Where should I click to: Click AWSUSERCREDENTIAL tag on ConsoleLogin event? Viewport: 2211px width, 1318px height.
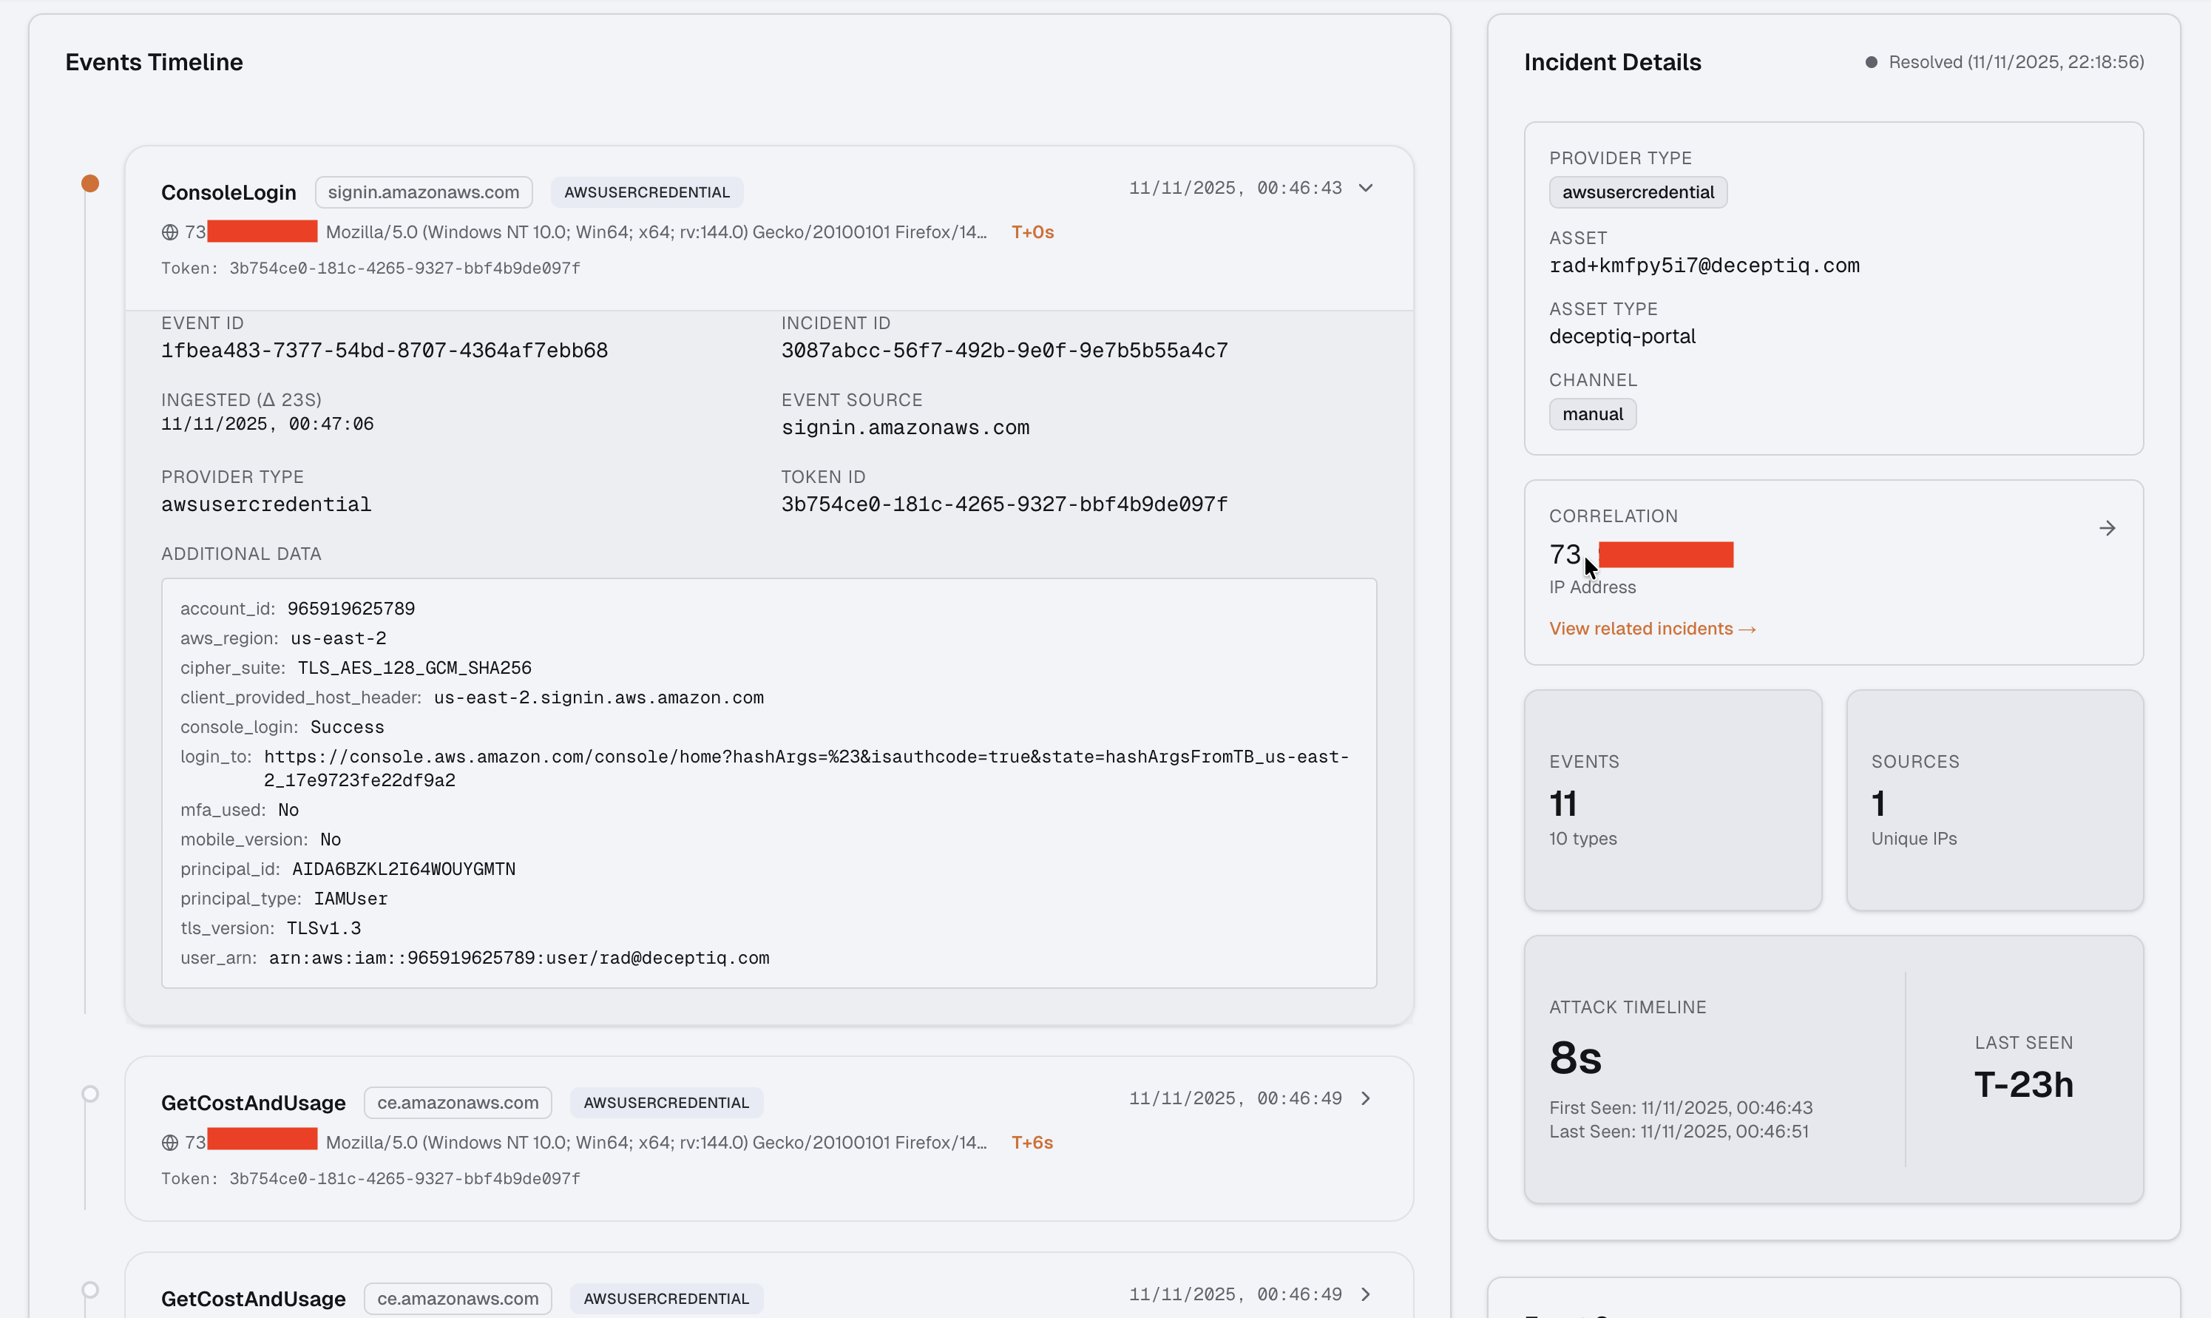tap(646, 193)
